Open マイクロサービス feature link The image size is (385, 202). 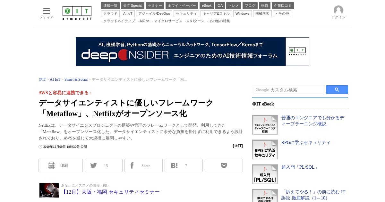pos(168,21)
